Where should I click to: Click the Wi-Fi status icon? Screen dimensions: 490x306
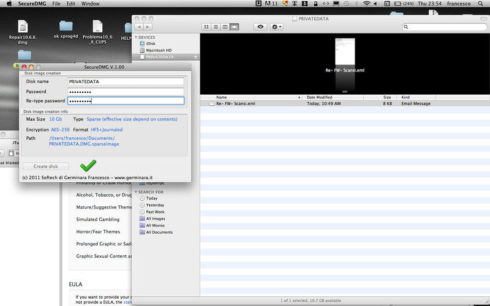click(366, 4)
